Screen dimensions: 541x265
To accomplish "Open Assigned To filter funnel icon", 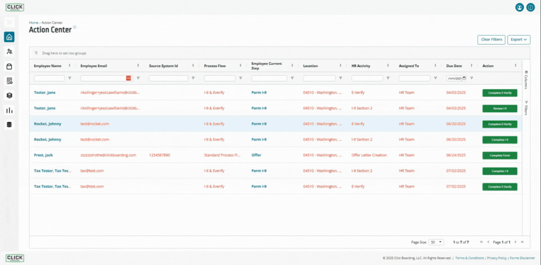I will coord(435,78).
